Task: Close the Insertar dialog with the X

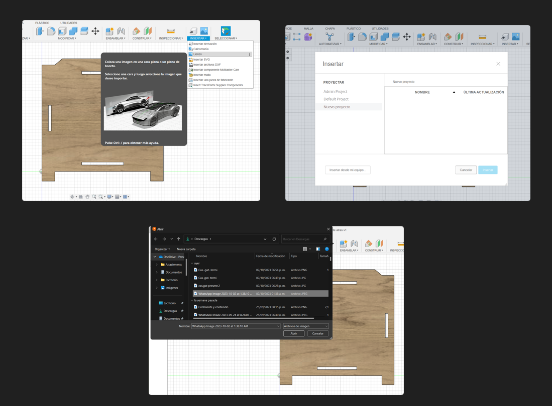Action: 498,64
